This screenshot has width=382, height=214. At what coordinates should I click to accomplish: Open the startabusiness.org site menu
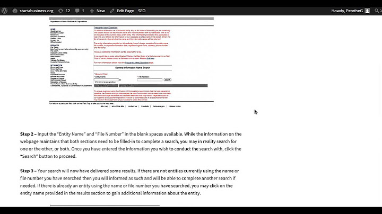pyautogui.click(x=36, y=11)
